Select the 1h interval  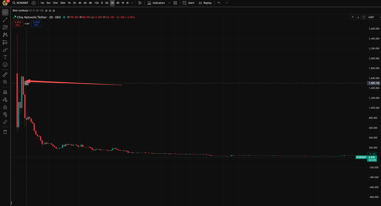69,3
